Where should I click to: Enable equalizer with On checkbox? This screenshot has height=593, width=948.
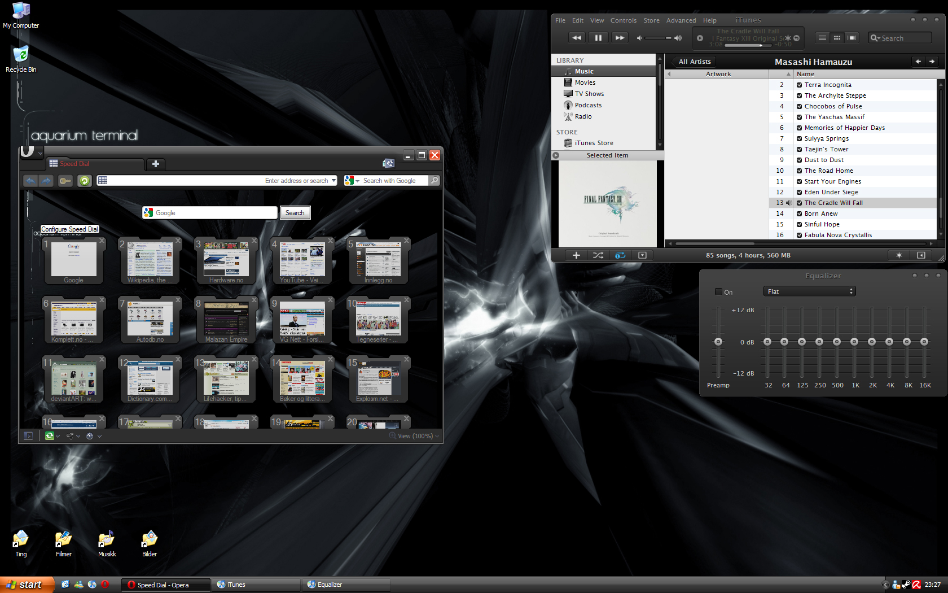point(718,292)
